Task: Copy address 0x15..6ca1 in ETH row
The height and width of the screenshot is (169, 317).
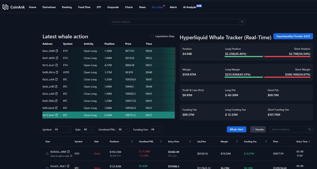Action: tap(57, 65)
